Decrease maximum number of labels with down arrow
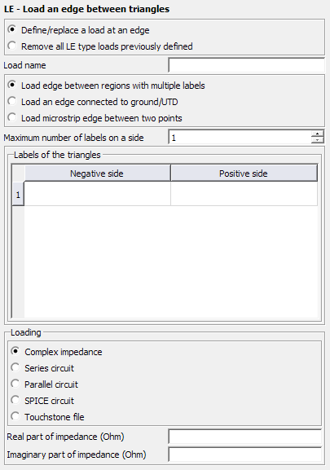This screenshot has width=330, height=470. pos(318,140)
